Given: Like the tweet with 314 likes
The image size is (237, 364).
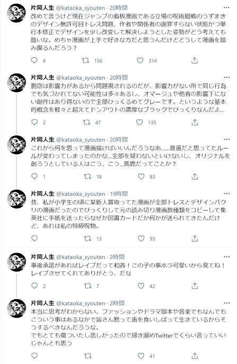Looking at the screenshot, I should pyautogui.click(x=140, y=60).
